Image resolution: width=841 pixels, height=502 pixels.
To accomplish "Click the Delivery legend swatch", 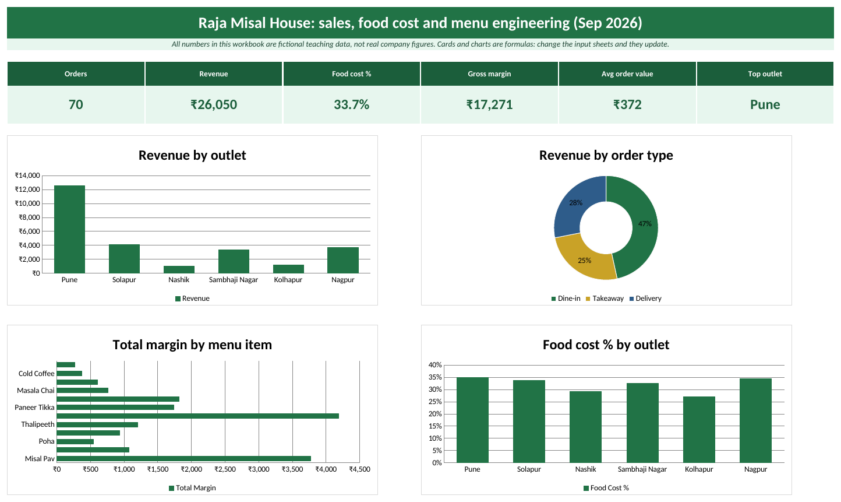I will [631, 299].
